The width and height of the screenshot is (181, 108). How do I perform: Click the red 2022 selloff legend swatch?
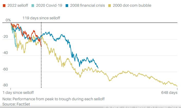click(4, 5)
